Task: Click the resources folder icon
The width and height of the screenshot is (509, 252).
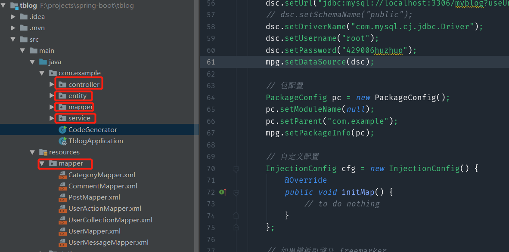Action: click(x=43, y=152)
